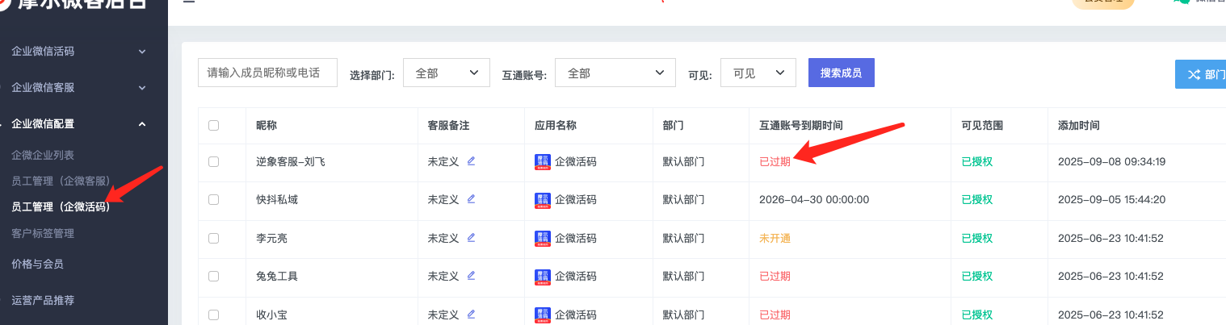Click the shuffle icon on the blue 部门 button
Image resolution: width=1226 pixels, height=325 pixels.
click(1193, 74)
